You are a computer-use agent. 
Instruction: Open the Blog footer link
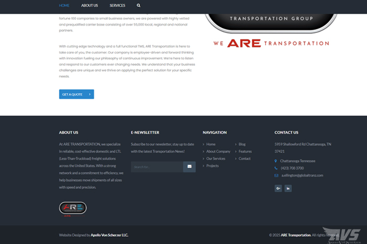pyautogui.click(x=242, y=144)
